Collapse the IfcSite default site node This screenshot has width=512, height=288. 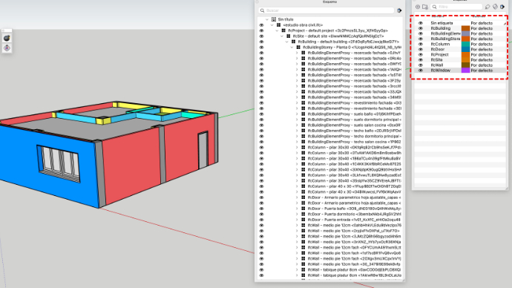(x=282, y=36)
